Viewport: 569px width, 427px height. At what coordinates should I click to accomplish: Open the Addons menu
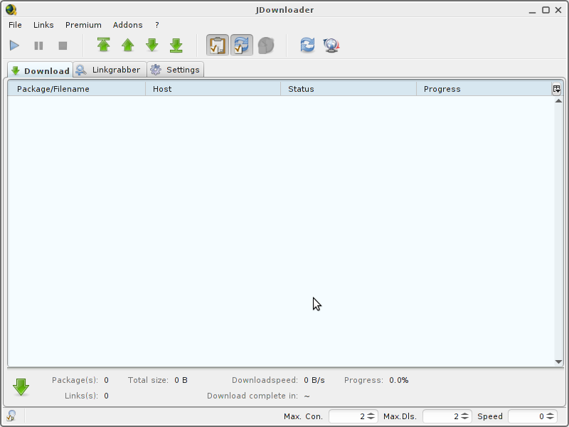(127, 25)
